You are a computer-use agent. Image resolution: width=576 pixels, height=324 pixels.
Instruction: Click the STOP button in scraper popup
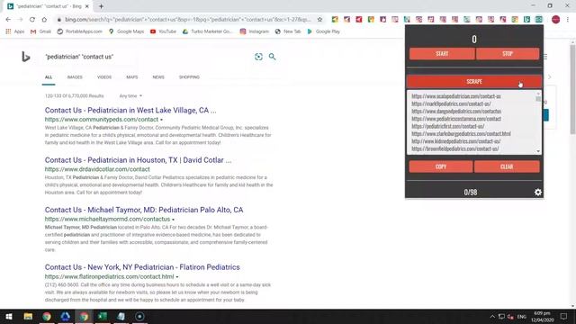coord(508,54)
